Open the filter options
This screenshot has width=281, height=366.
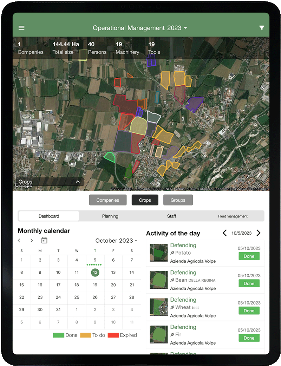262,28
